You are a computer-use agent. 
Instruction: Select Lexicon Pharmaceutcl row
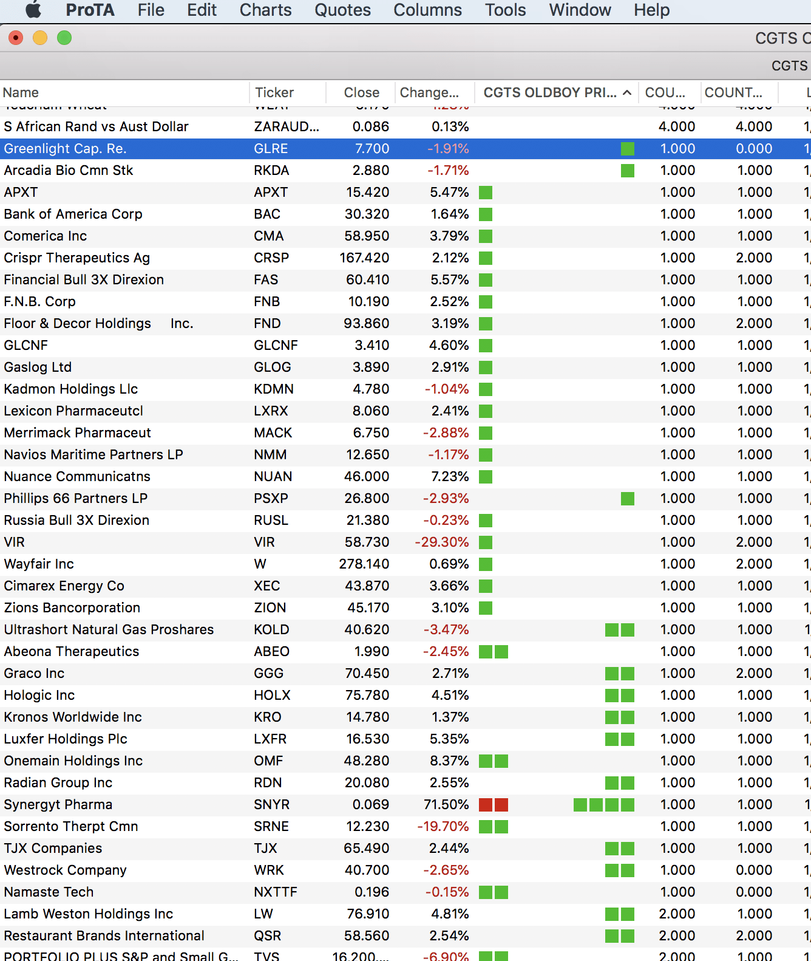(405, 411)
